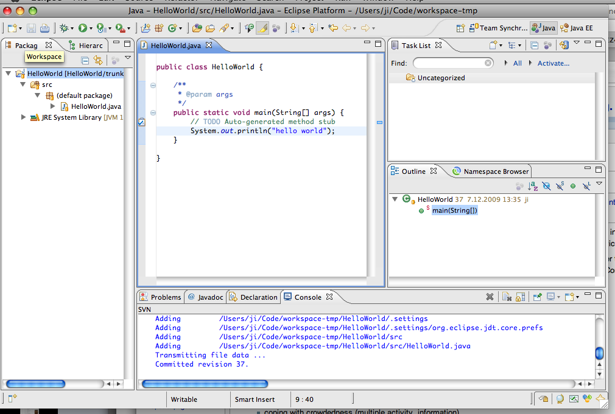Fold the main method code block
This screenshot has width=615, height=414.
click(153, 113)
